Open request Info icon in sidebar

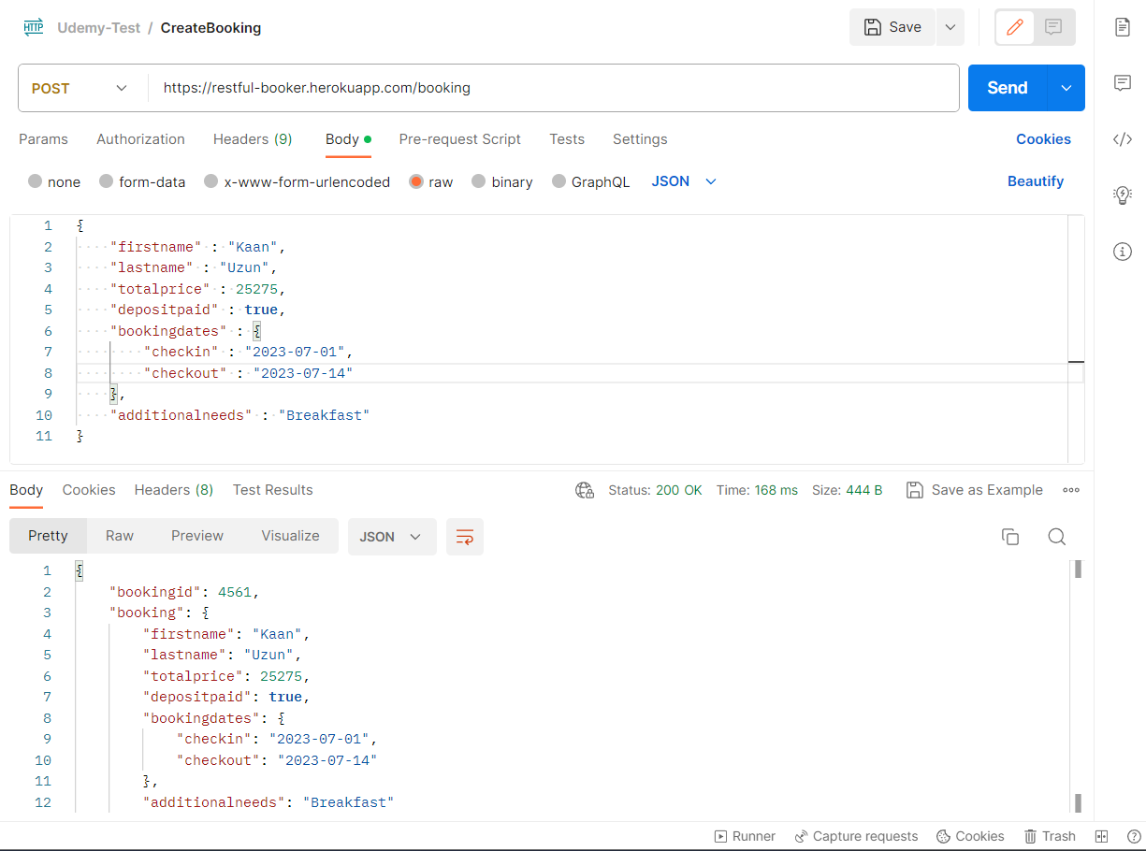[1123, 251]
